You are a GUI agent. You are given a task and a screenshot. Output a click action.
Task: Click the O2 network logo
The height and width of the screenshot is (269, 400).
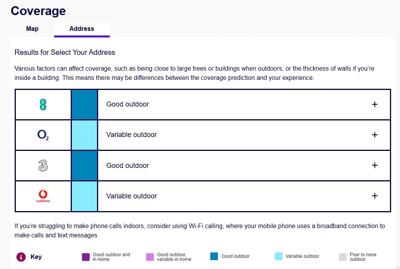coord(43,135)
